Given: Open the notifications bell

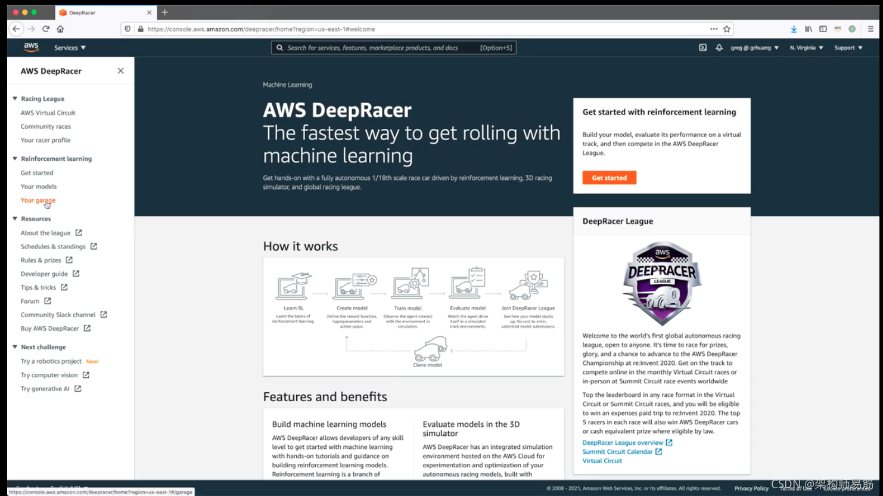Looking at the screenshot, I should [x=719, y=48].
